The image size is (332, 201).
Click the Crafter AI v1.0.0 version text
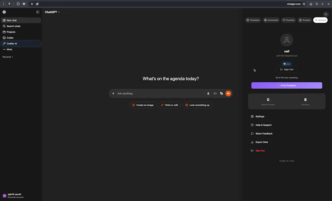(x=287, y=161)
